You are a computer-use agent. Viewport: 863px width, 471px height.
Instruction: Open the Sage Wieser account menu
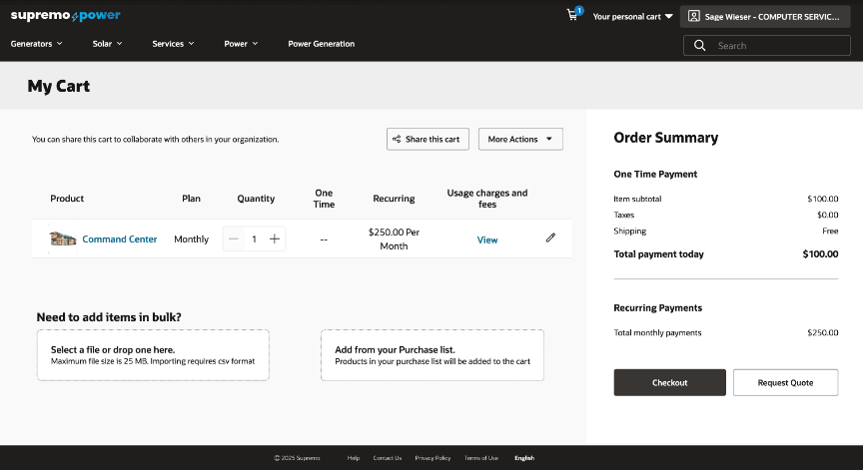pos(765,17)
